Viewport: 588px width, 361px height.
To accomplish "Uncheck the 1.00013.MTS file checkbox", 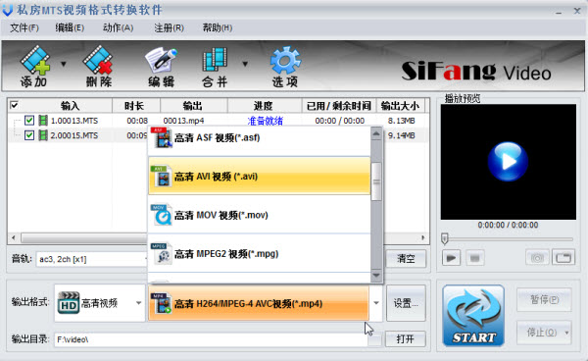I will [x=29, y=121].
